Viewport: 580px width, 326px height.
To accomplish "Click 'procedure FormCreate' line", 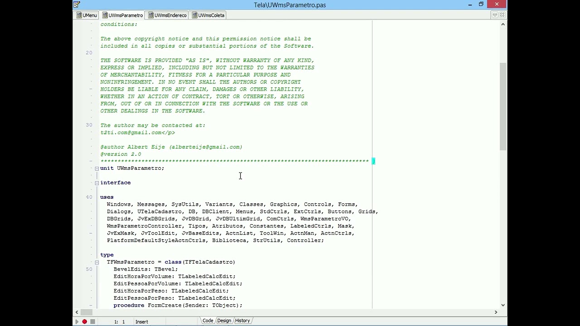I will click(x=178, y=306).
